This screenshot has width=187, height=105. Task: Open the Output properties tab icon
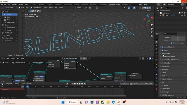pos(157,45)
